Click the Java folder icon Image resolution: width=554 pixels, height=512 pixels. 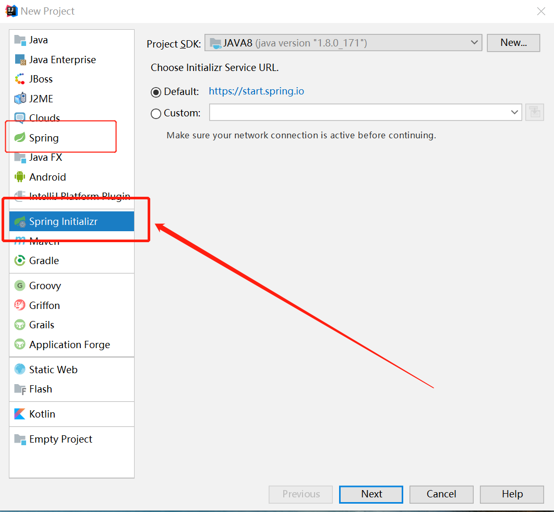[x=20, y=40]
